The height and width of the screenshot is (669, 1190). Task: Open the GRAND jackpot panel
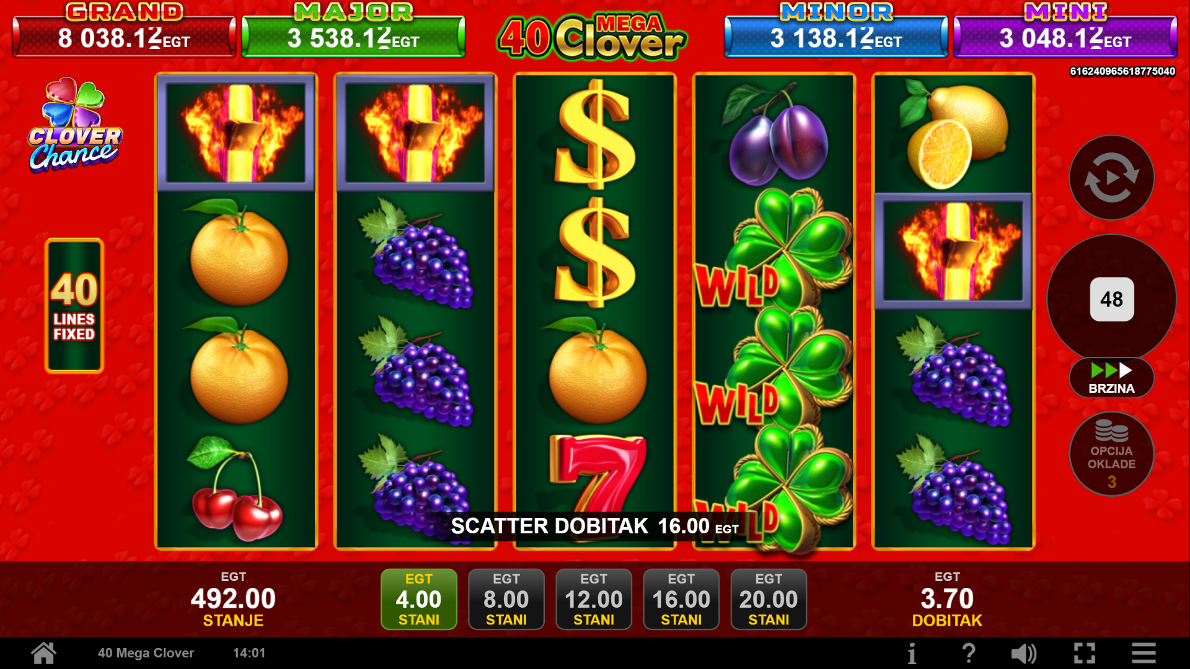124,30
